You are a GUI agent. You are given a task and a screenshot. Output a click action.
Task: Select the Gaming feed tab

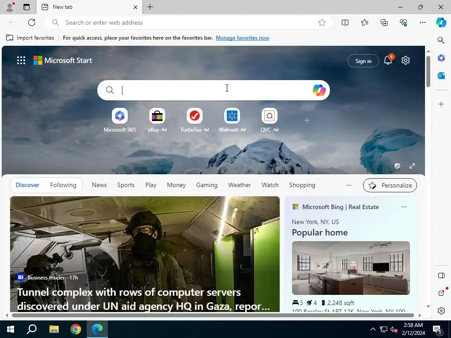click(207, 185)
